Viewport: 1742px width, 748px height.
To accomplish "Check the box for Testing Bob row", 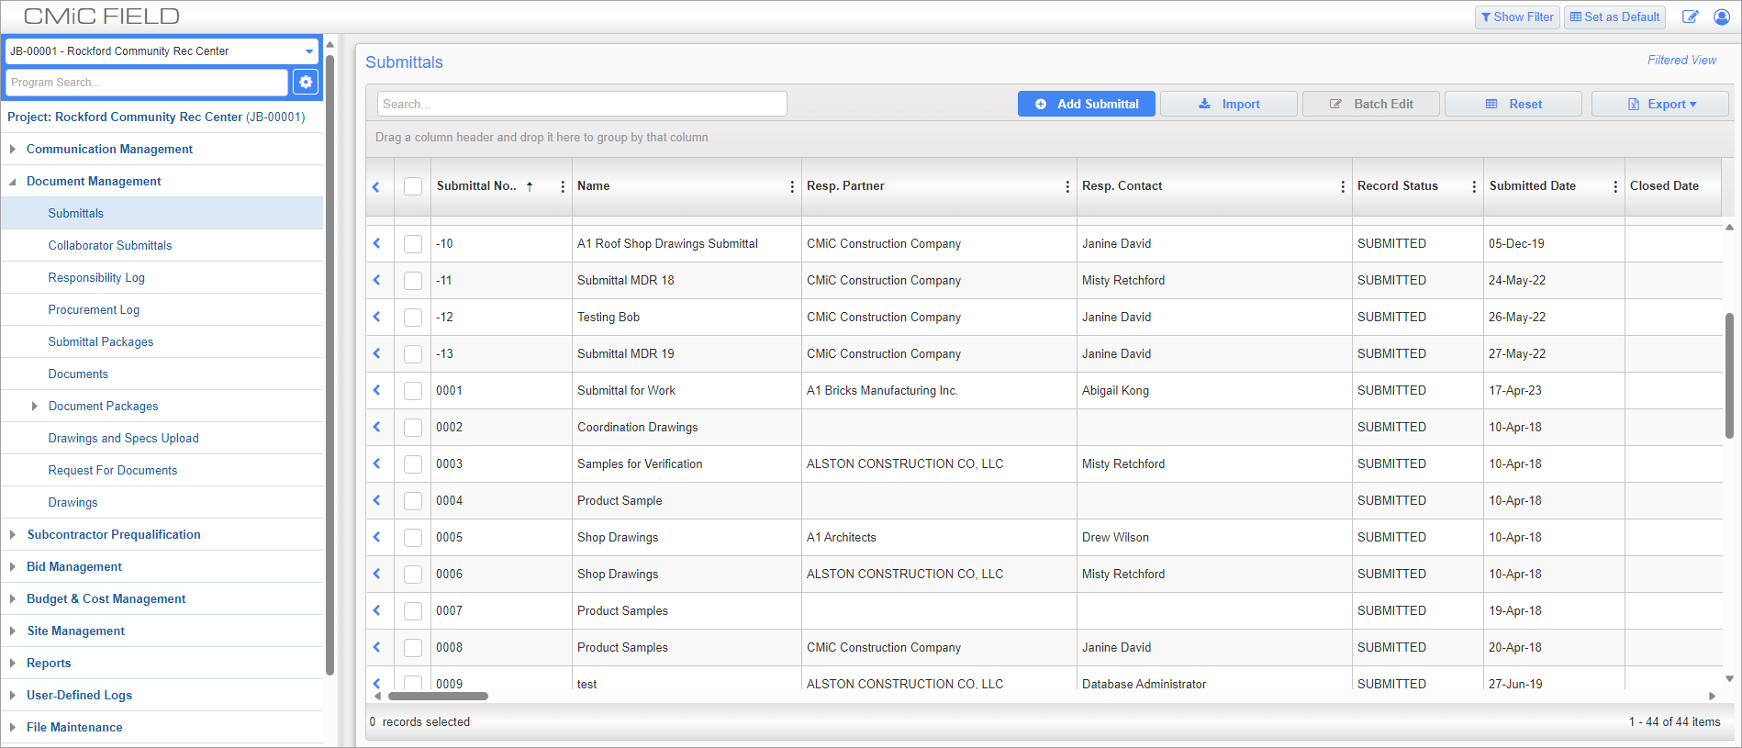I will point(413,317).
